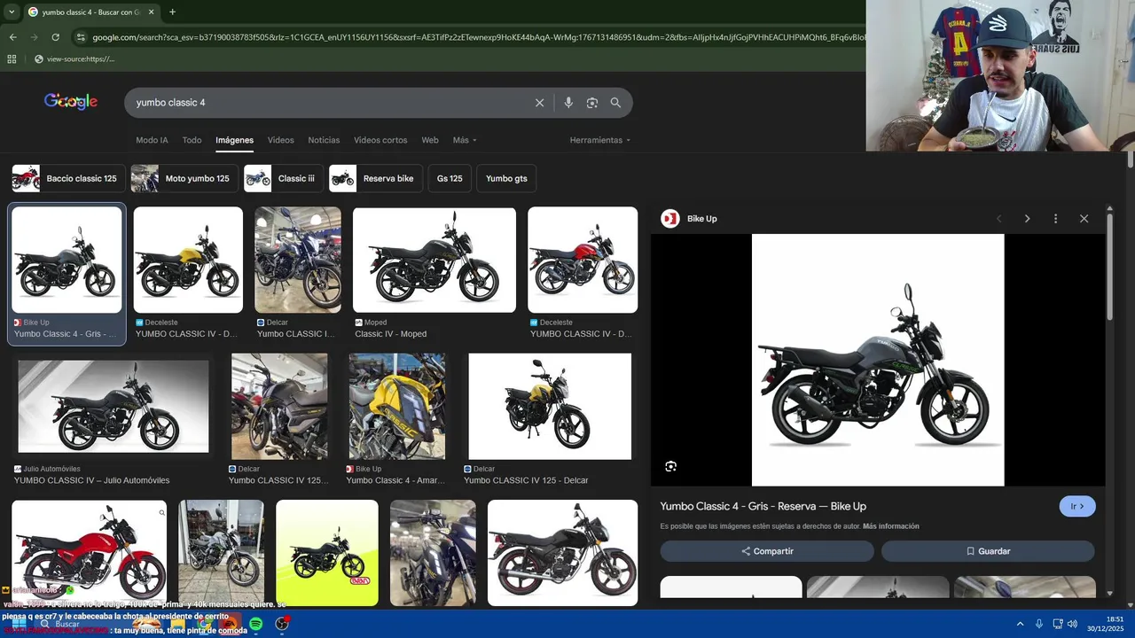Show previous image in preview panel
This screenshot has height=638, width=1135.
(x=998, y=219)
